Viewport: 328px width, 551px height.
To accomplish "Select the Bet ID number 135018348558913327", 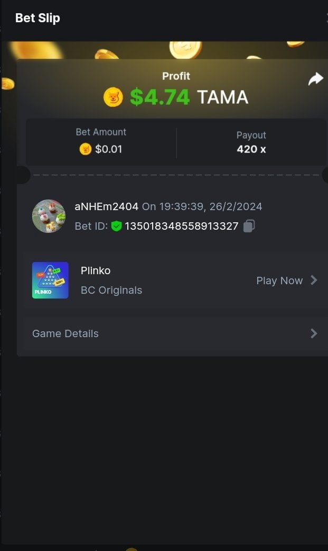I will click(181, 227).
